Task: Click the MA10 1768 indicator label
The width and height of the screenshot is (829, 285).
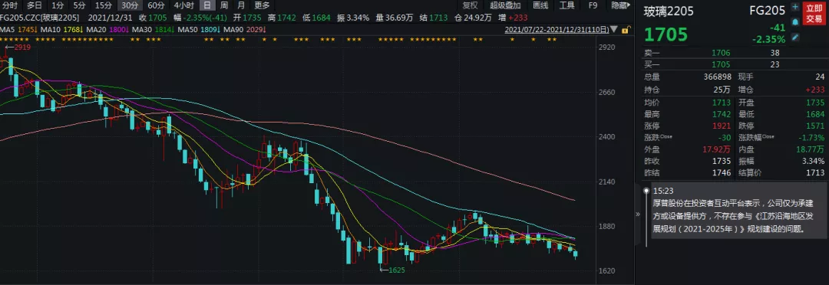Action: (x=61, y=30)
